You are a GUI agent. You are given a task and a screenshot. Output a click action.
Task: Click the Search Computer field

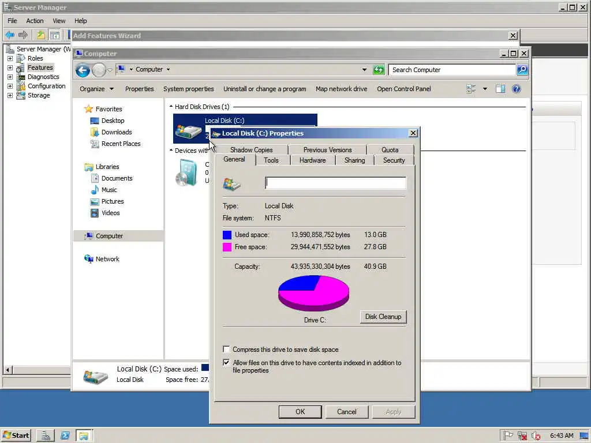coord(452,70)
